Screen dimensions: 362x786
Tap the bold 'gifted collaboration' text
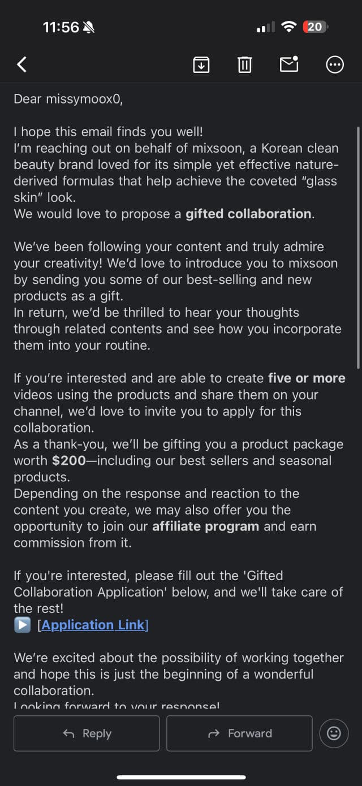point(248,214)
